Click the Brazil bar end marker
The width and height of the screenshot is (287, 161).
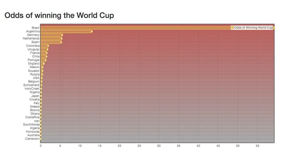tap(273, 28)
